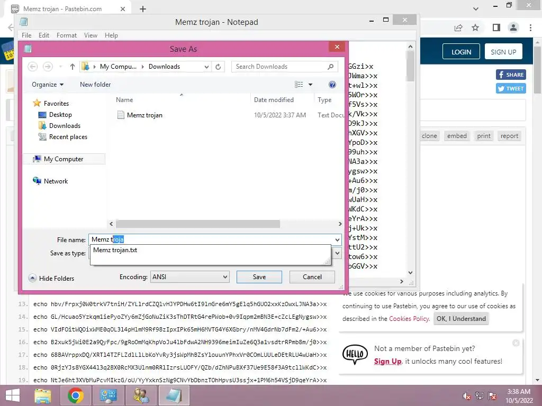Select Recent places in the navigation pane
542x406 pixels.
coord(68,137)
